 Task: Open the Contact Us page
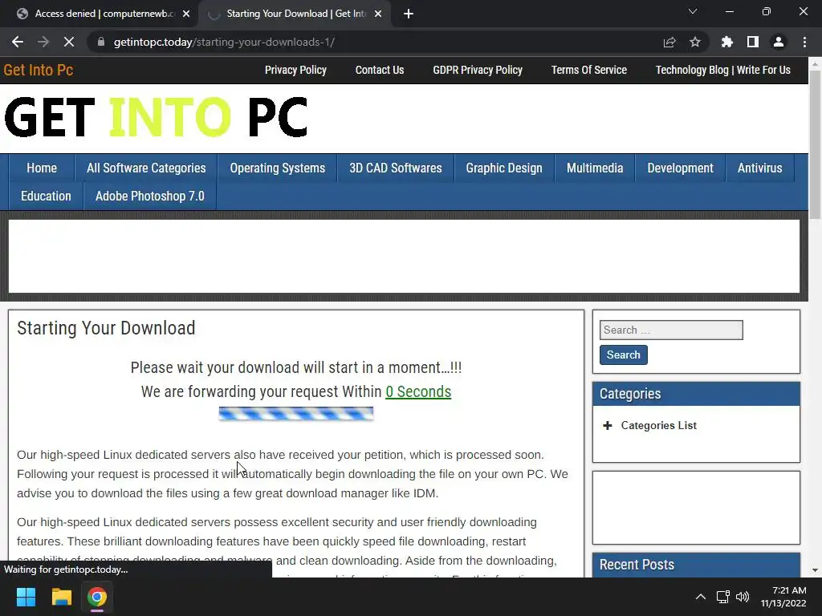click(x=380, y=70)
